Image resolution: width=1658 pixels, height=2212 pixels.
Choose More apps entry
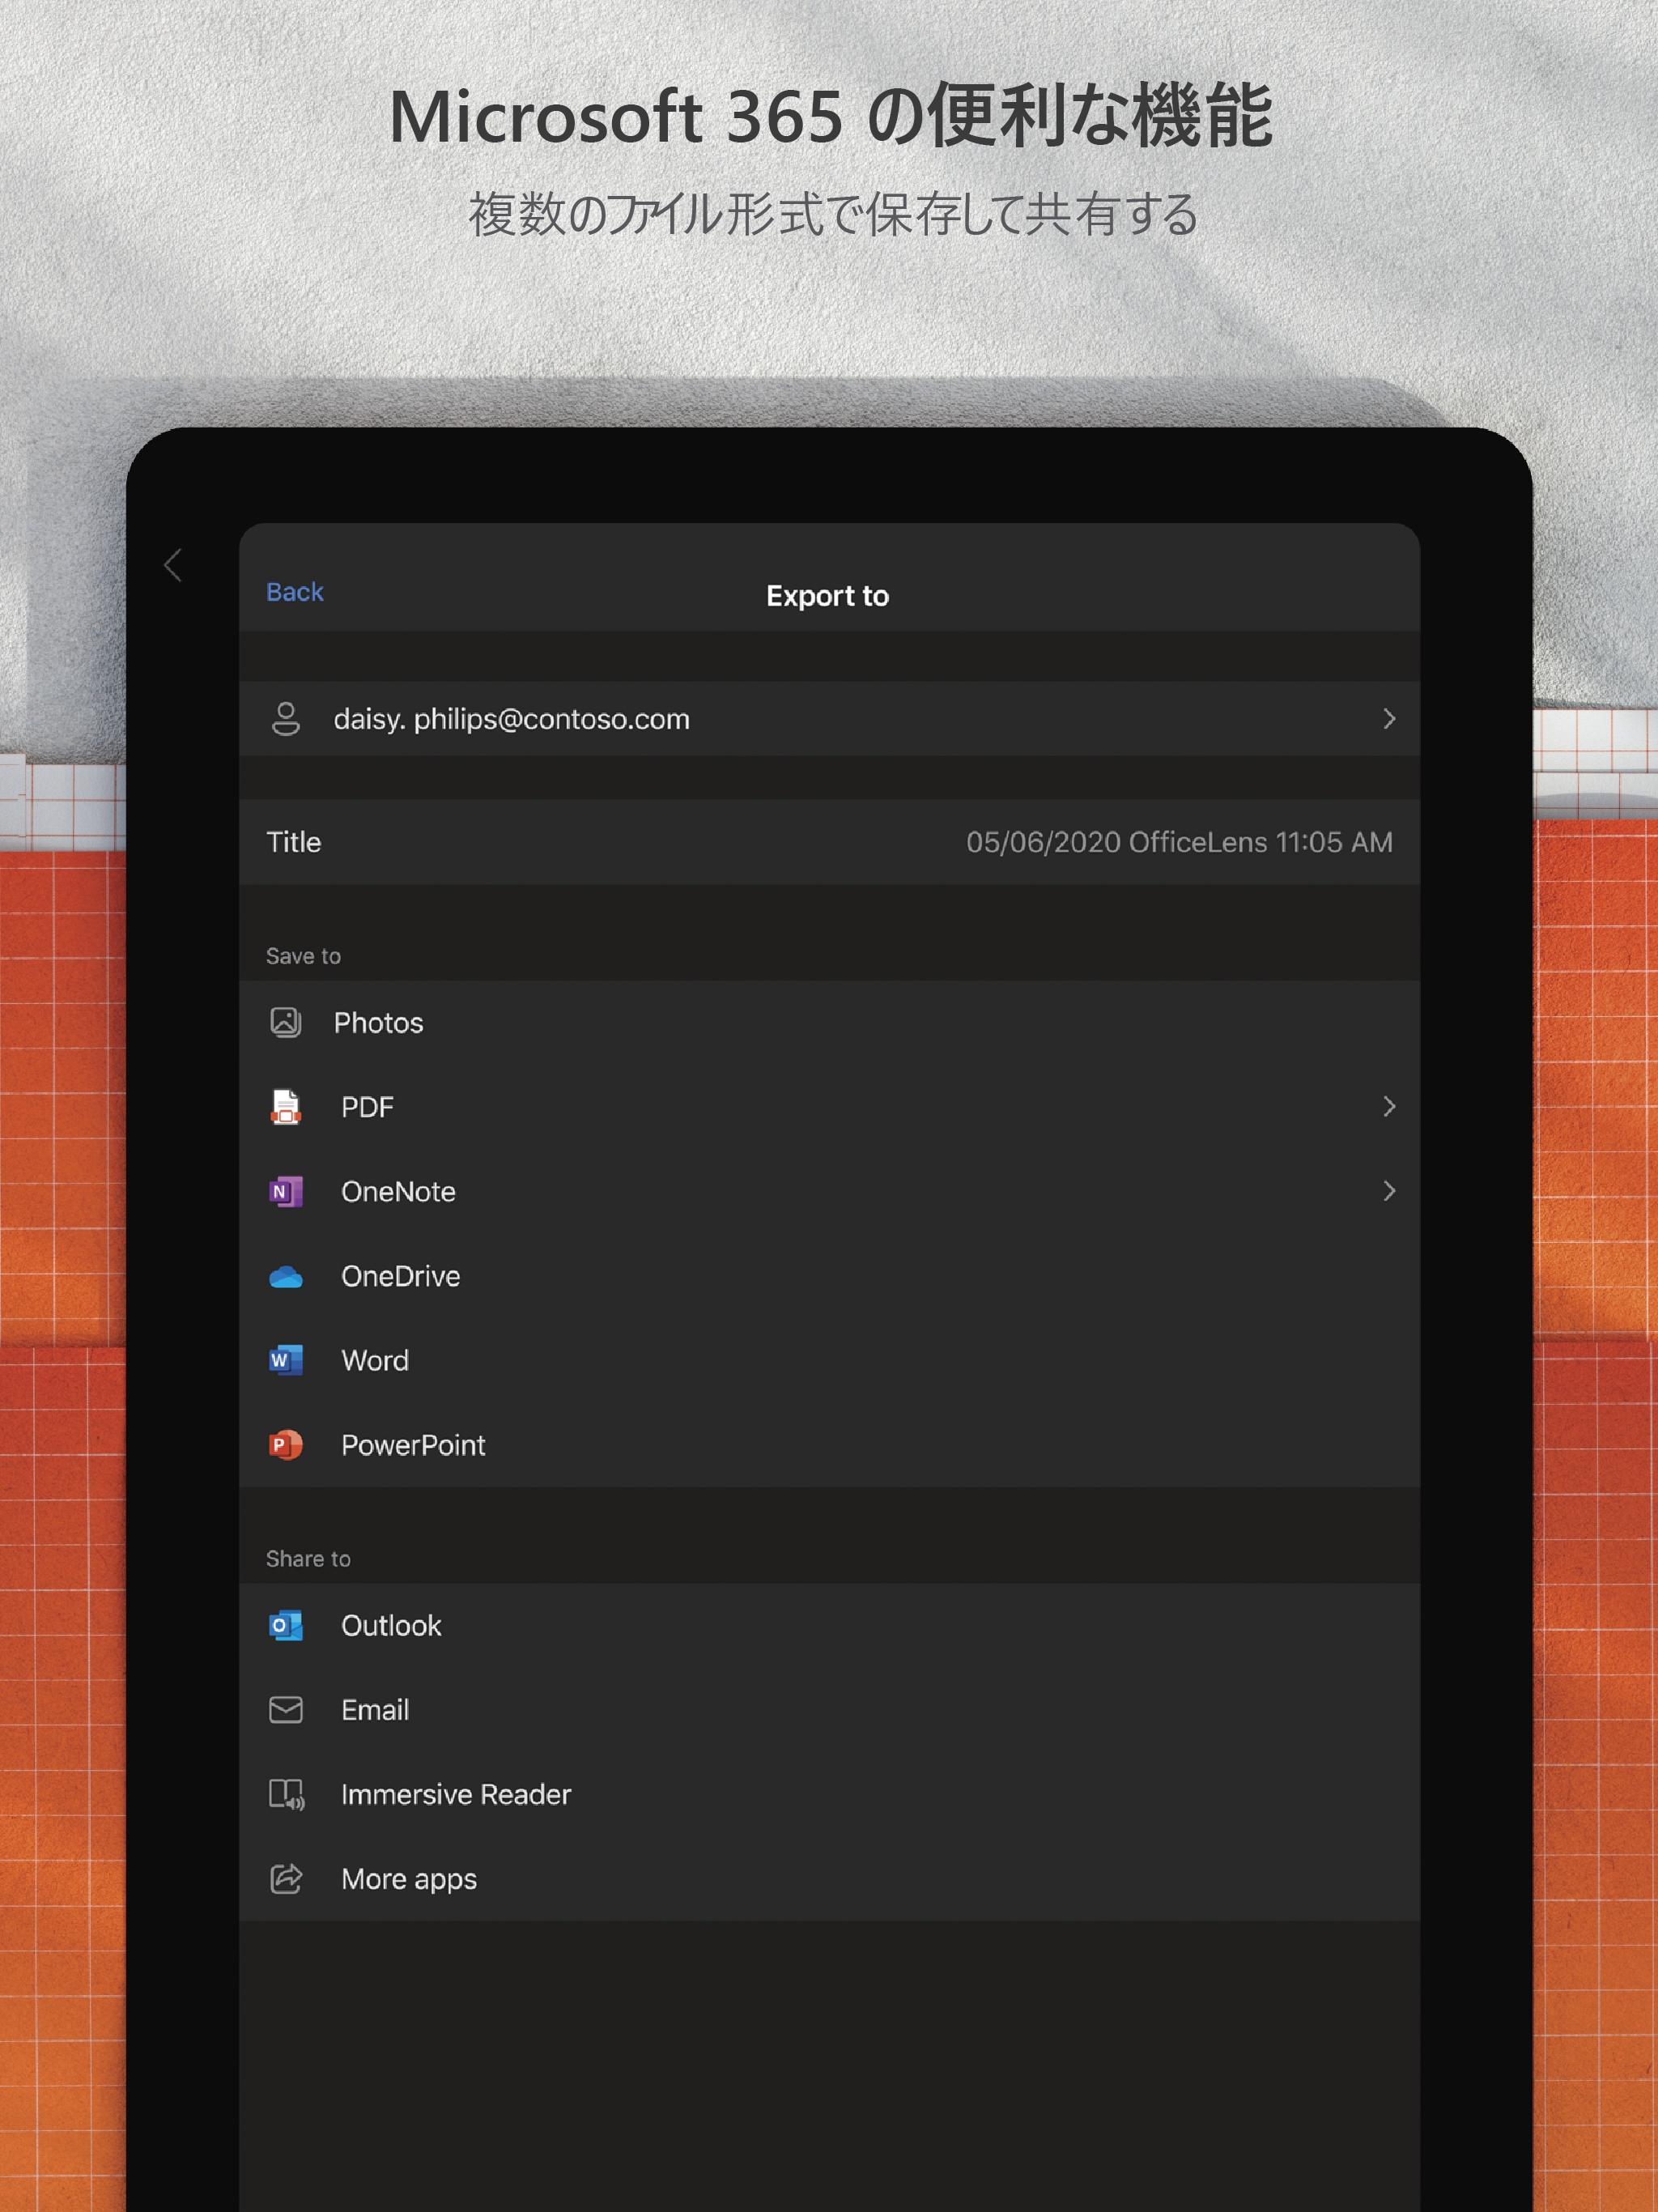click(408, 1879)
